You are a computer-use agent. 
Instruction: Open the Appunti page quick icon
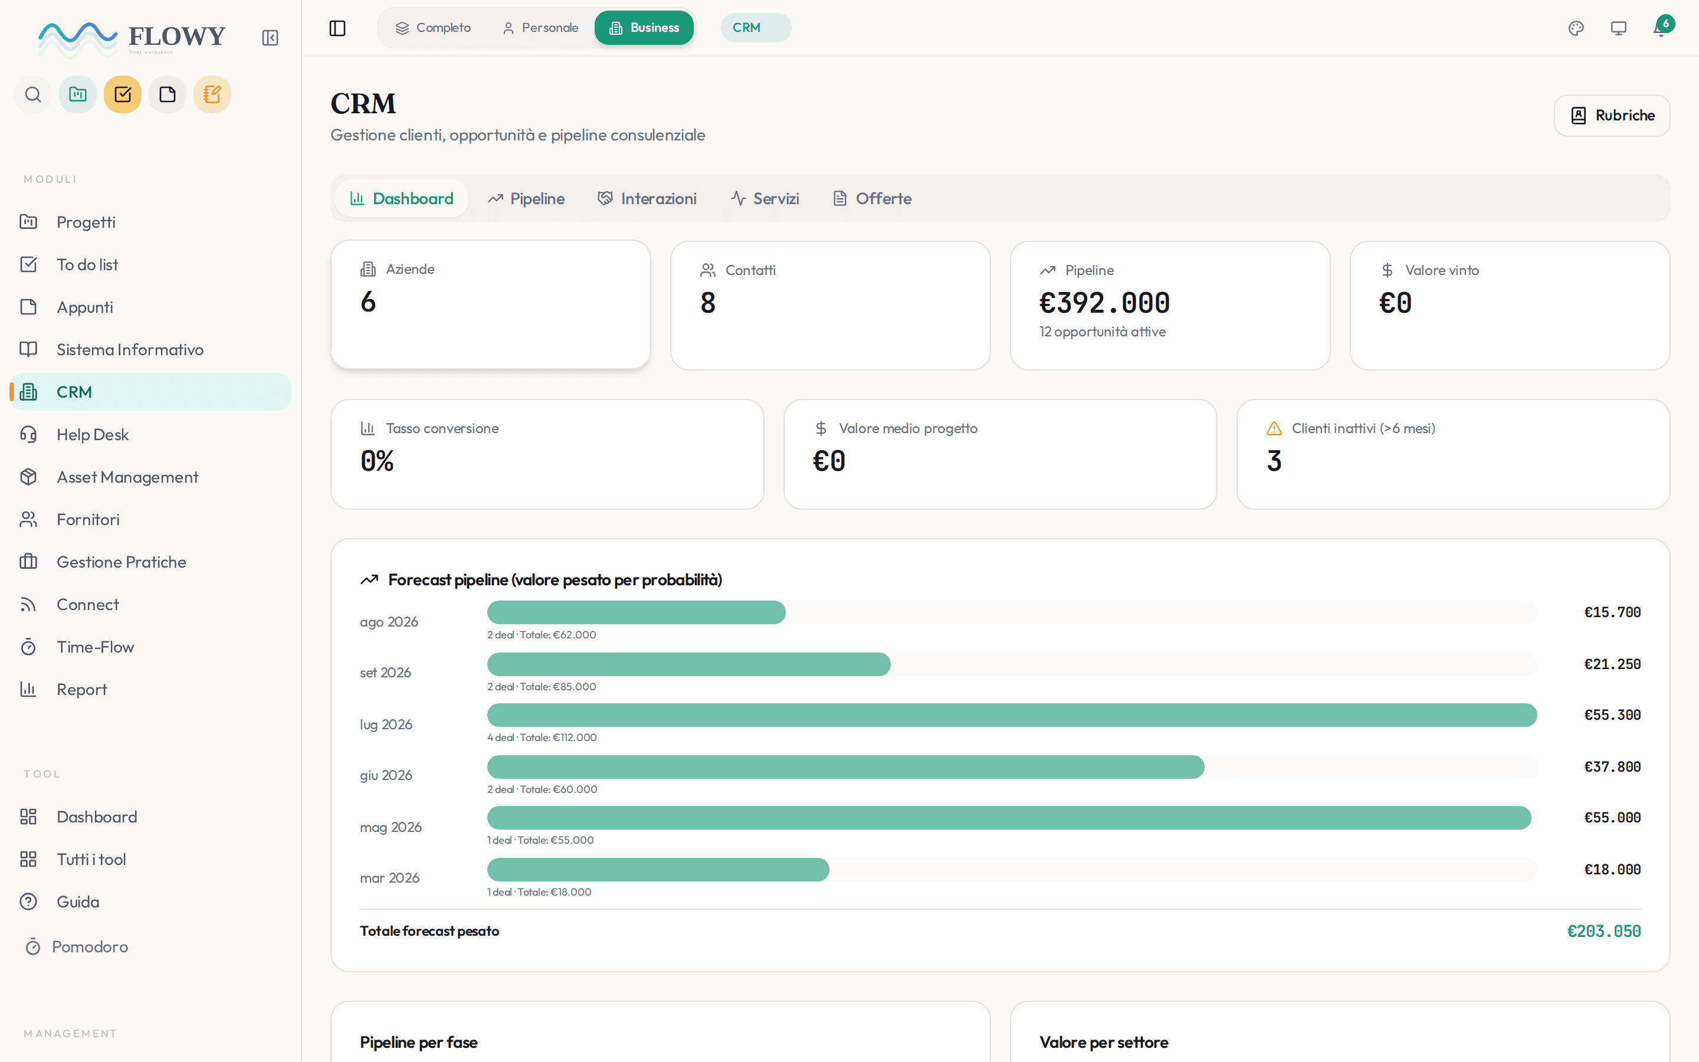click(x=168, y=94)
